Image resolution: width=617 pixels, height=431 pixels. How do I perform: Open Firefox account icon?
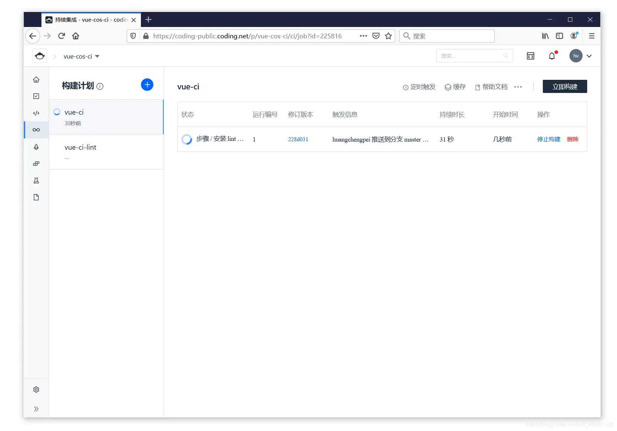pos(574,36)
